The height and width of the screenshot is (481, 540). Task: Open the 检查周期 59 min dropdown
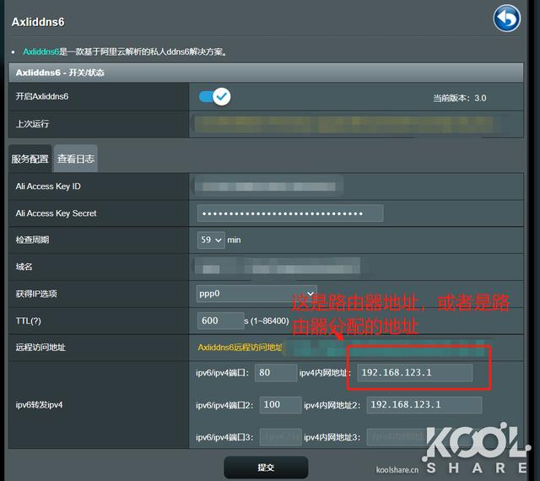click(x=211, y=240)
